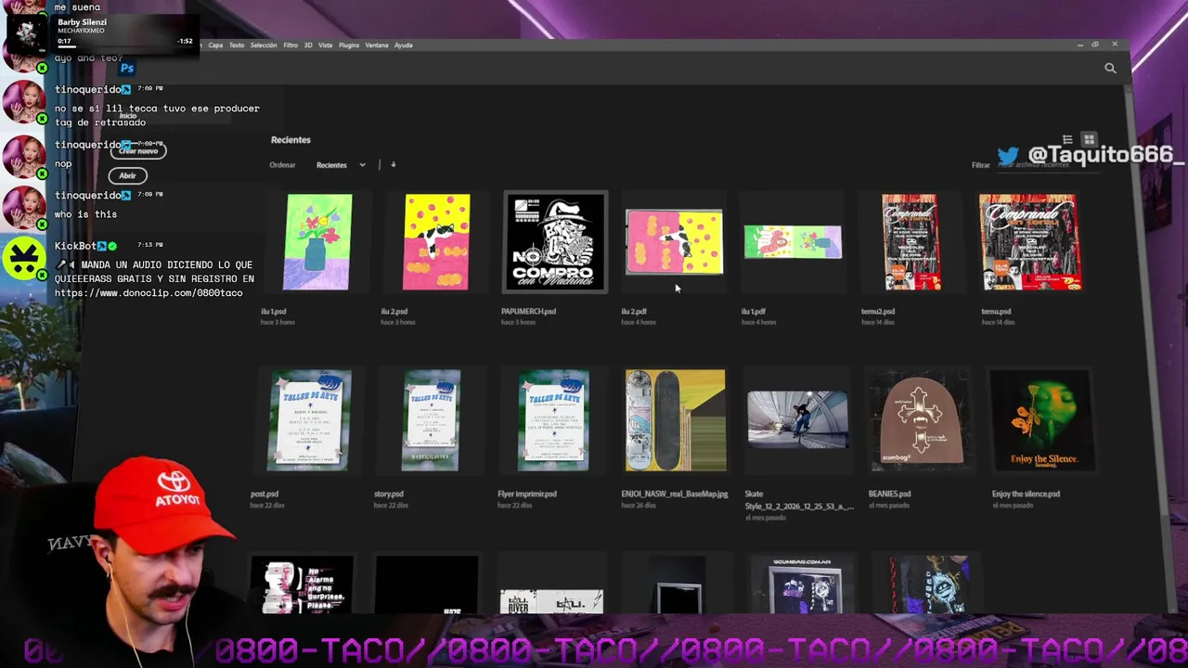
Task: Open the ilu 2.psd cat thumbnail
Action: (x=436, y=242)
